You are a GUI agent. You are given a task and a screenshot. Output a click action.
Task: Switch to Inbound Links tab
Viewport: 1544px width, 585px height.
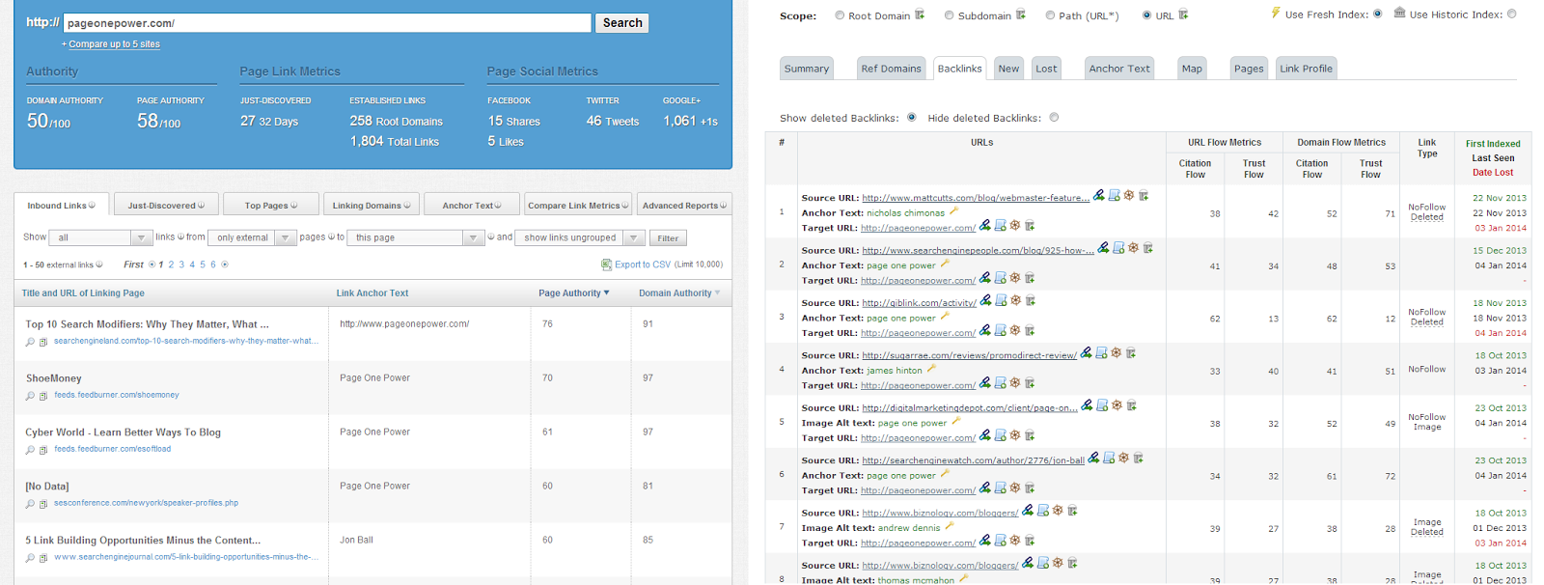61,206
